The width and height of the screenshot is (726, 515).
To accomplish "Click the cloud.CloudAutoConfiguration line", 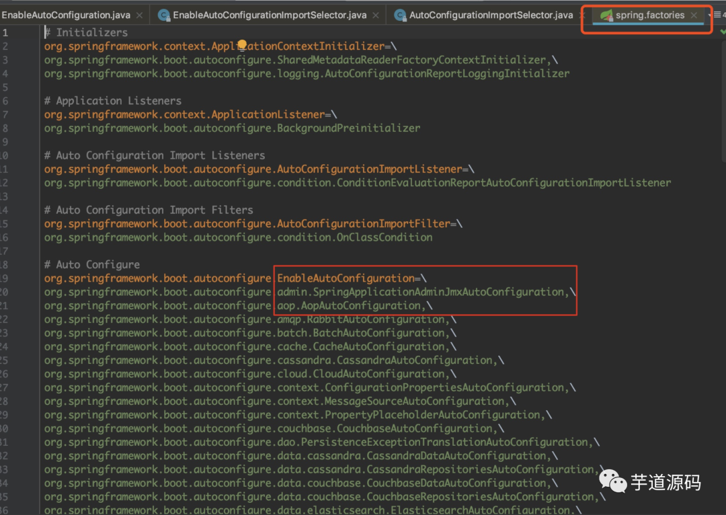I will (251, 374).
